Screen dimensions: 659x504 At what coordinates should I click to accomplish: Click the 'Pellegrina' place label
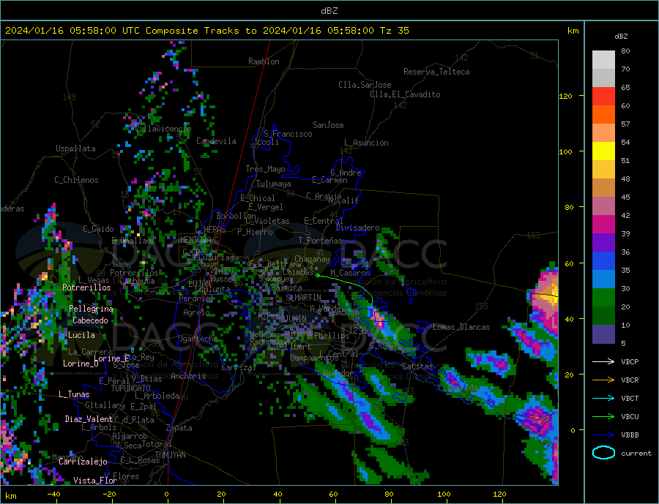pos(92,309)
